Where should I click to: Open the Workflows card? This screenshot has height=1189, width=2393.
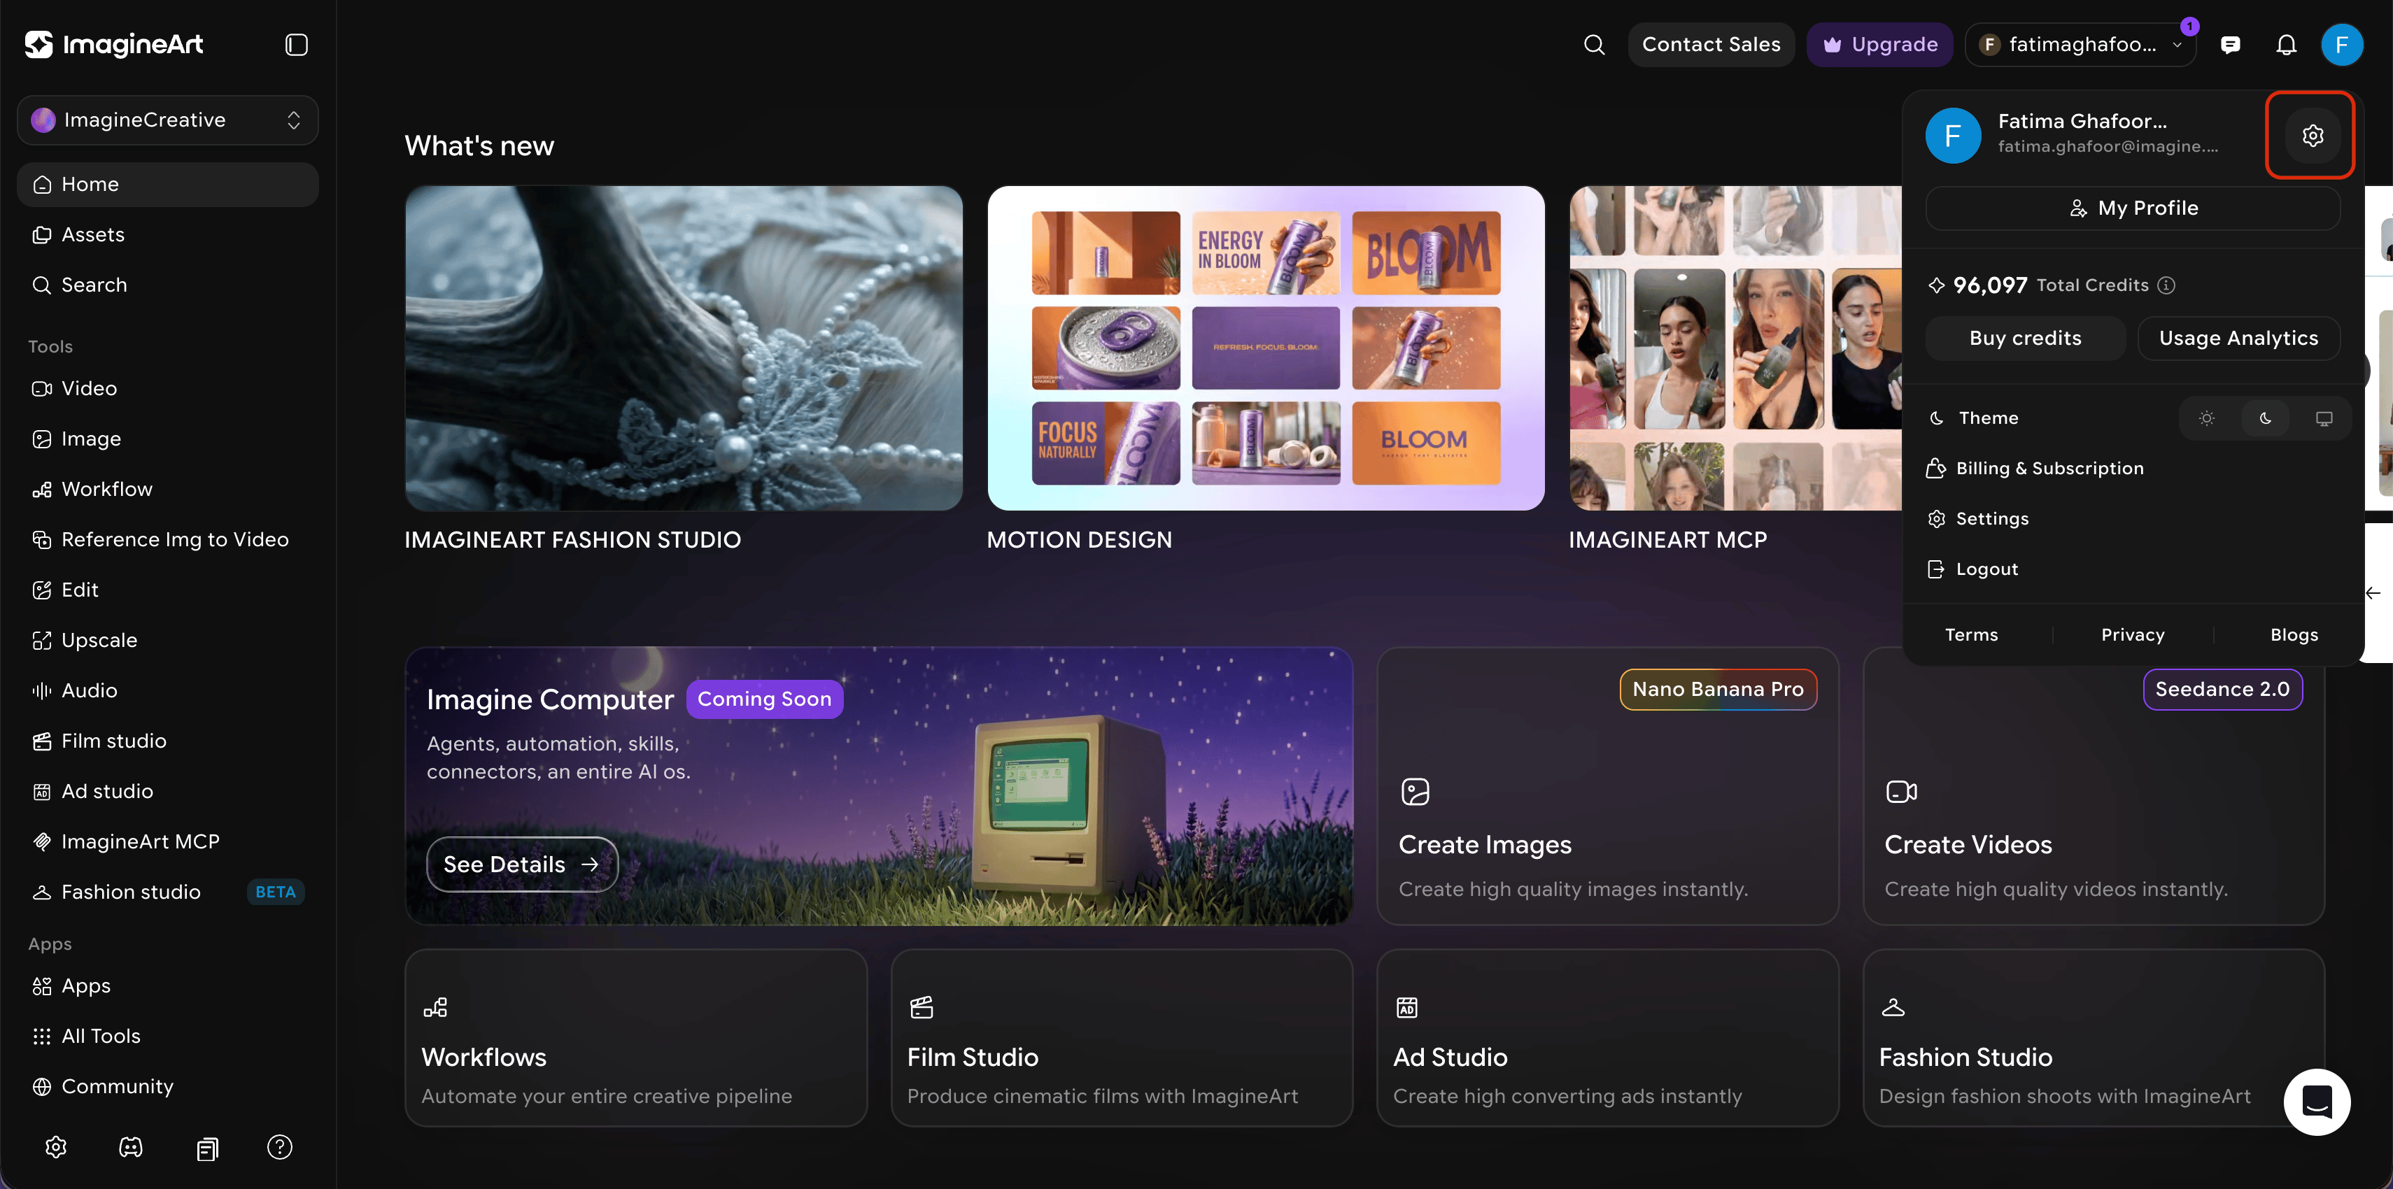636,1038
